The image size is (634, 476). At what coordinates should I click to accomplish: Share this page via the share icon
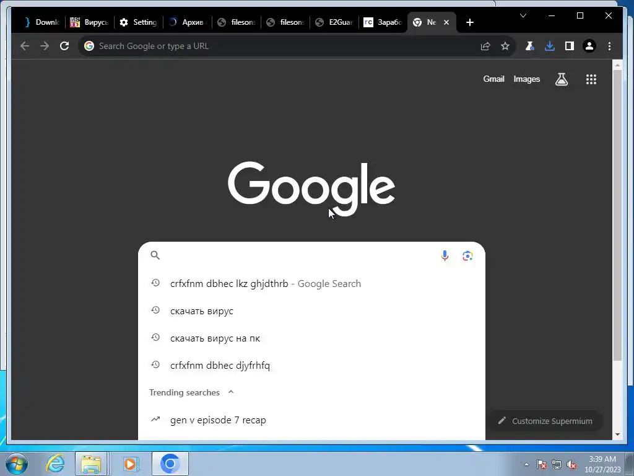point(485,46)
